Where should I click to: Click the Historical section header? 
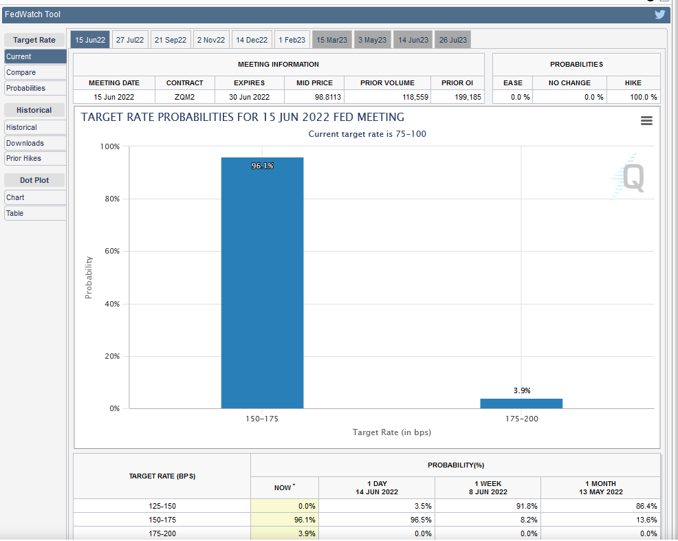tap(34, 110)
